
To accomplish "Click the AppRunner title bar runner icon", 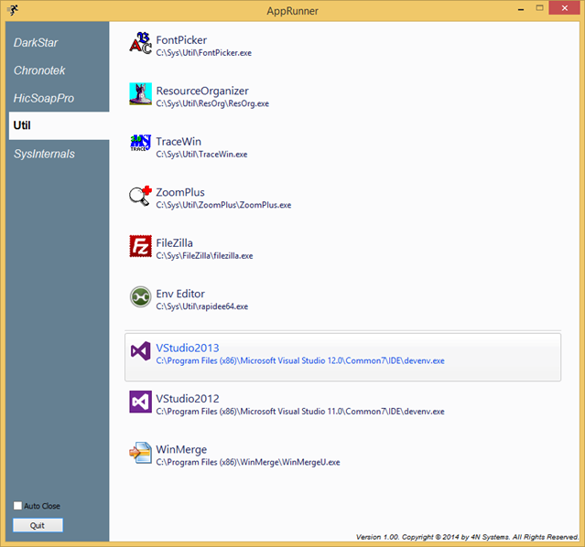I will (13, 10).
